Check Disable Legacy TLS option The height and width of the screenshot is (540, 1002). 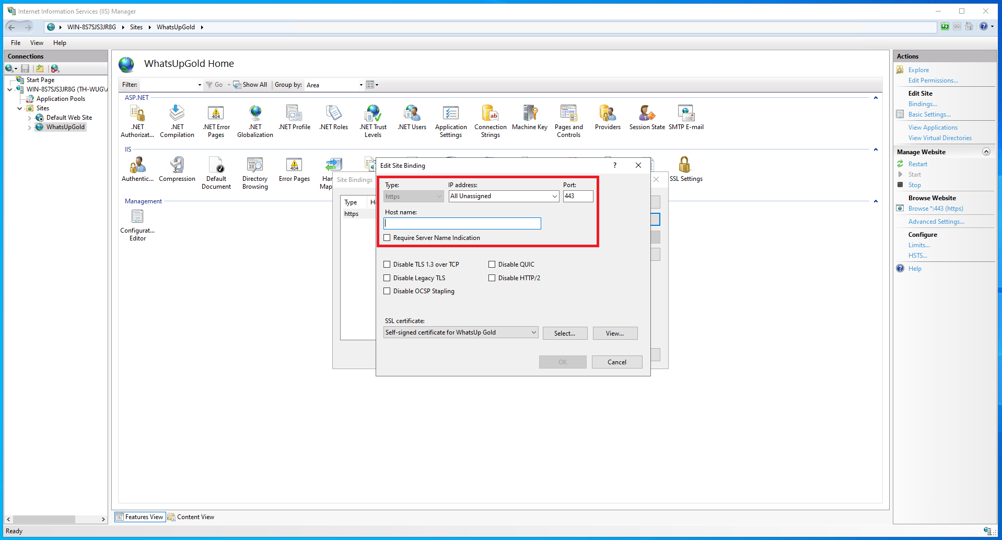tap(387, 278)
